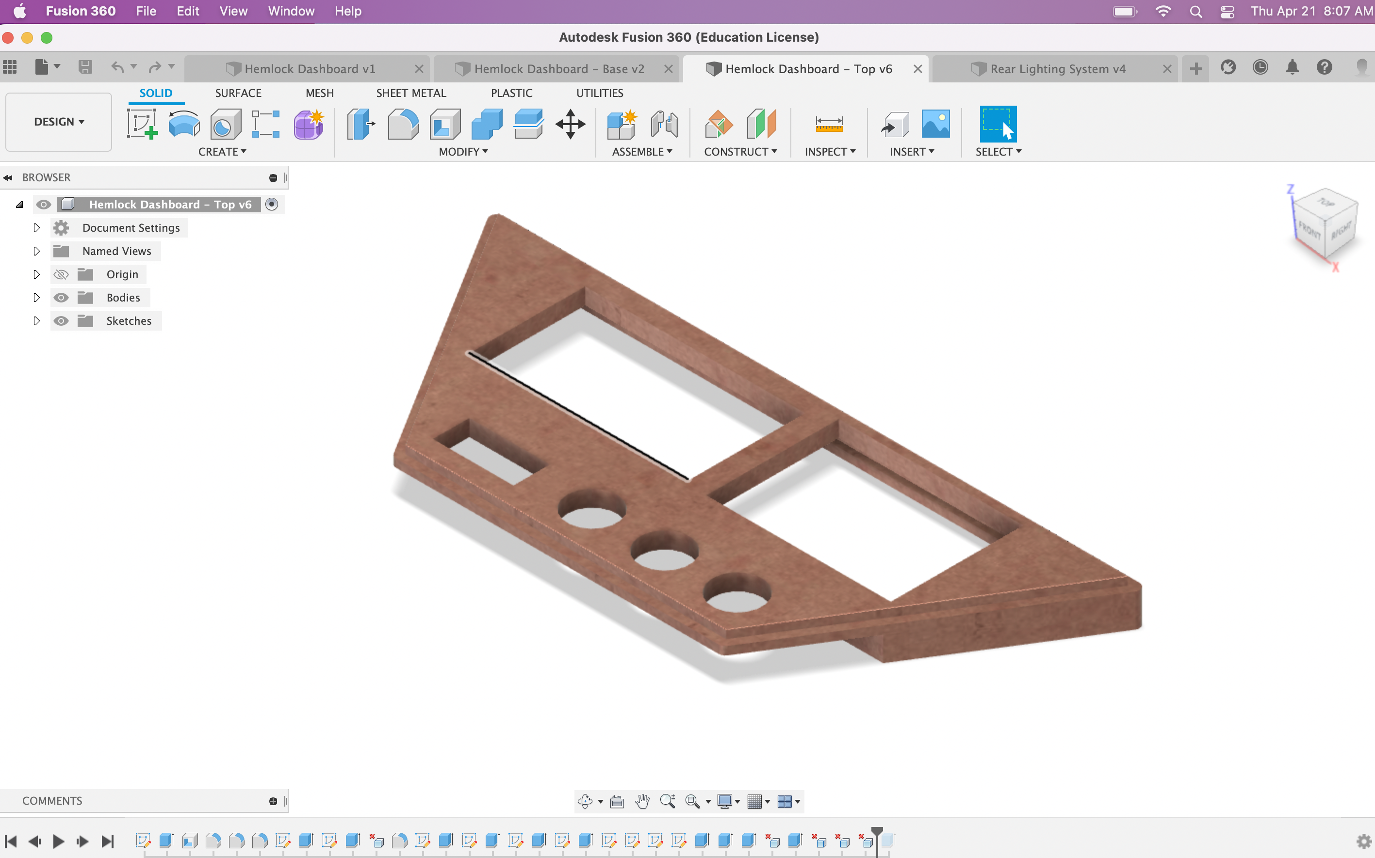Hide the Bodies folder visibility
Viewport: 1375px width, 858px height.
[x=61, y=297]
